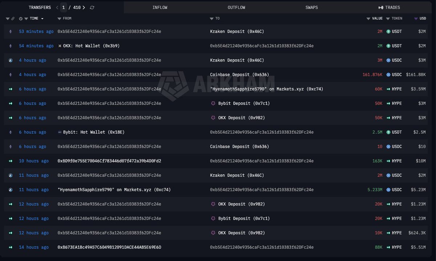This screenshot has height=261, width=436.
Task: Open Bybit: Hot Wallet (0x18E) entity
Action: pos(94,132)
